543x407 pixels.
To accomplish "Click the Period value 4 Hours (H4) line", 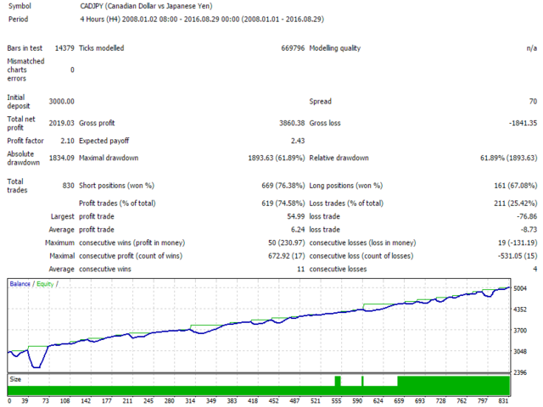I will (x=202, y=19).
